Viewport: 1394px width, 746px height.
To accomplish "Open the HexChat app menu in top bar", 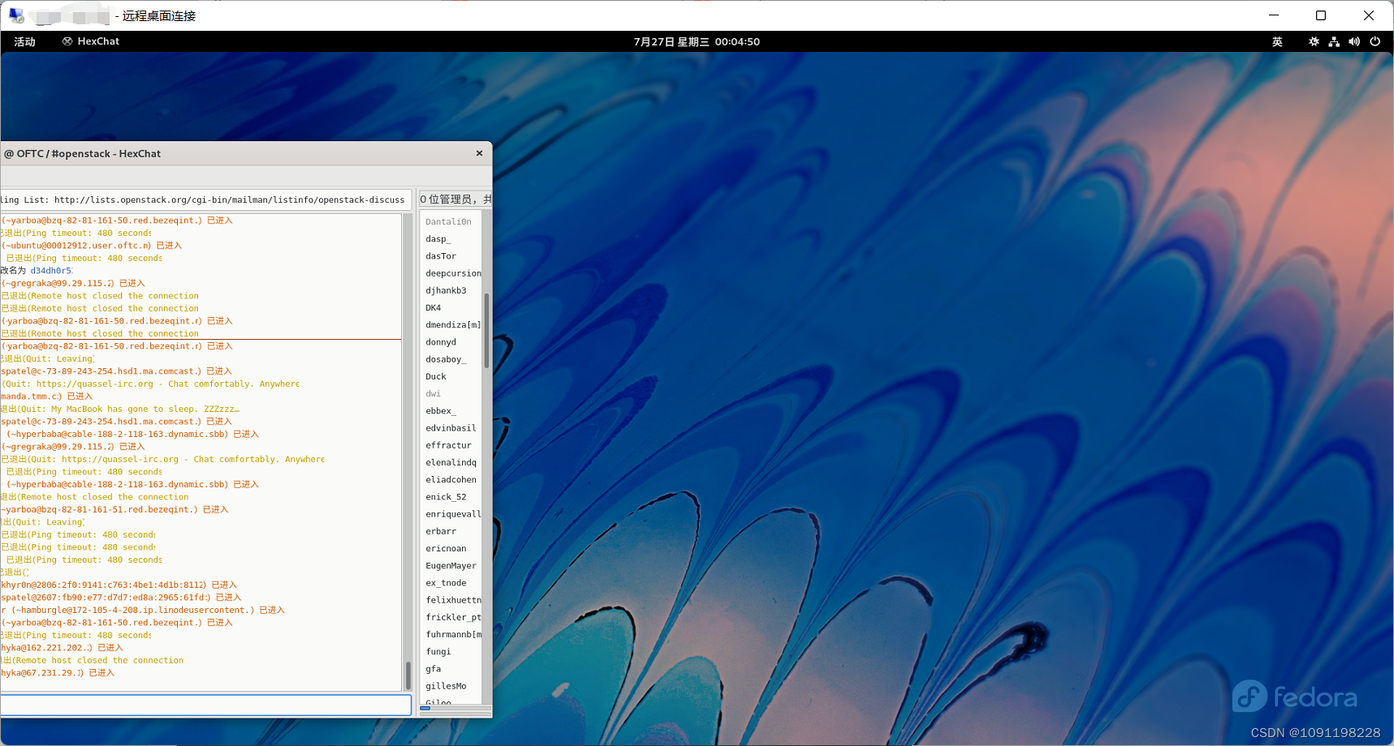I will pos(91,41).
